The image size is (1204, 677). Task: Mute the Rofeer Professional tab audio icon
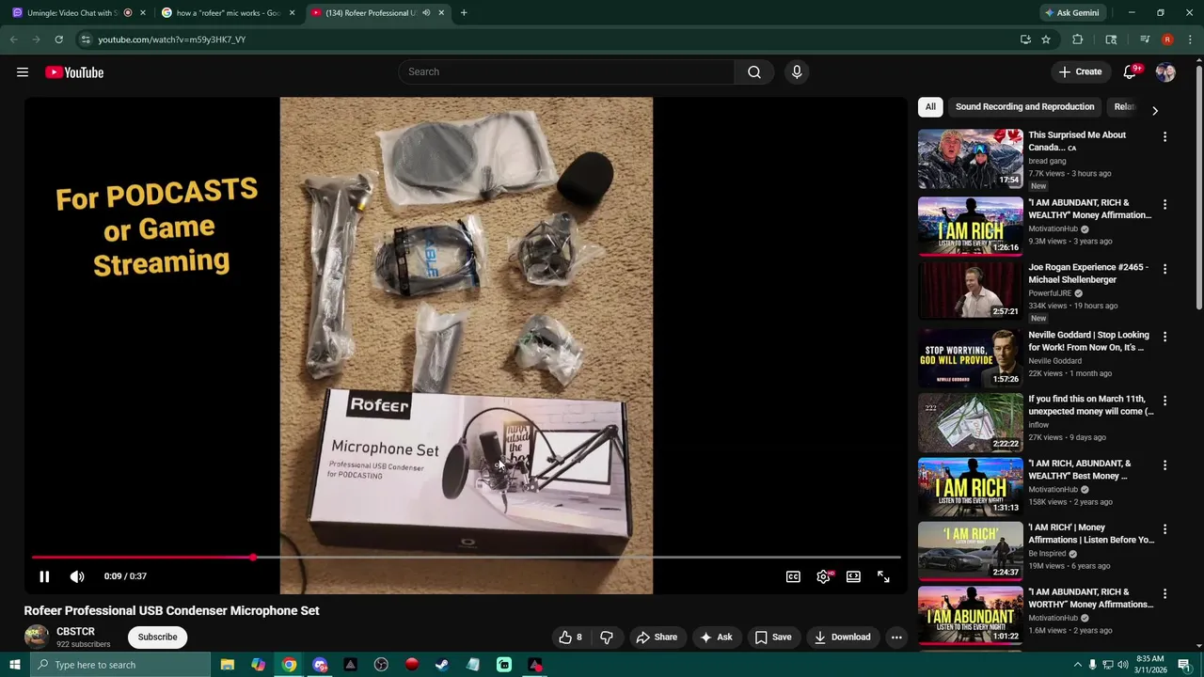click(426, 13)
